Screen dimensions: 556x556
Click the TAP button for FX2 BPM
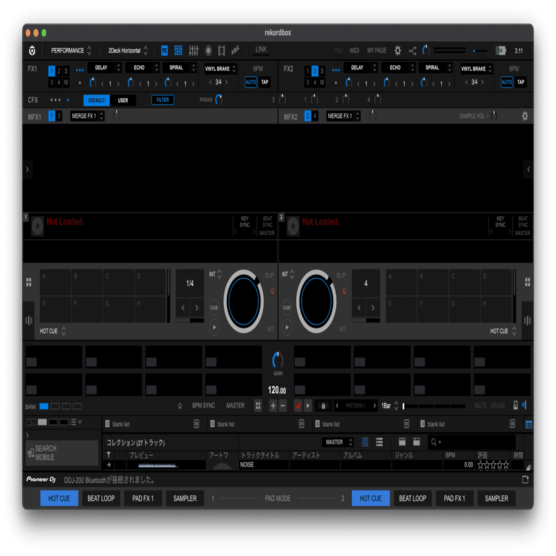[520, 82]
